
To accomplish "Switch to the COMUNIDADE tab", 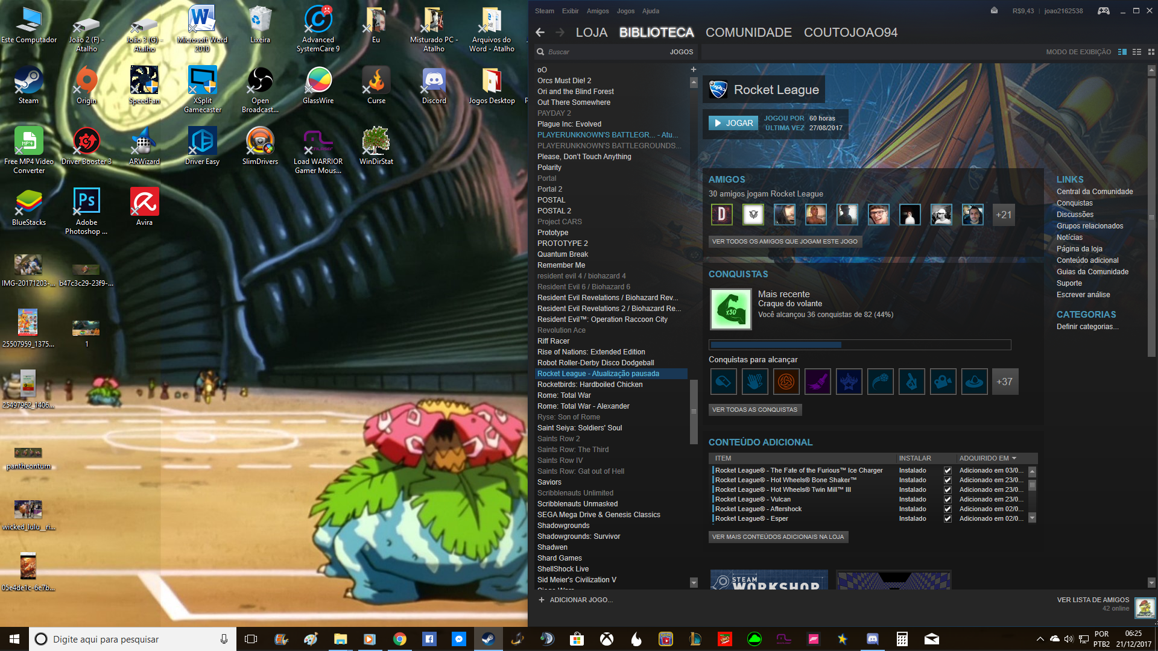I will pos(748,33).
